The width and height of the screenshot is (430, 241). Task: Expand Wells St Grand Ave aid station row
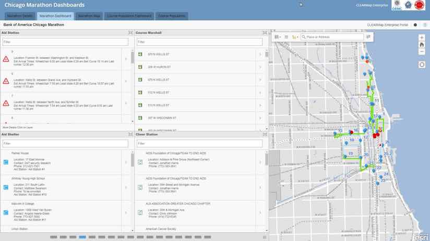[x=126, y=81]
